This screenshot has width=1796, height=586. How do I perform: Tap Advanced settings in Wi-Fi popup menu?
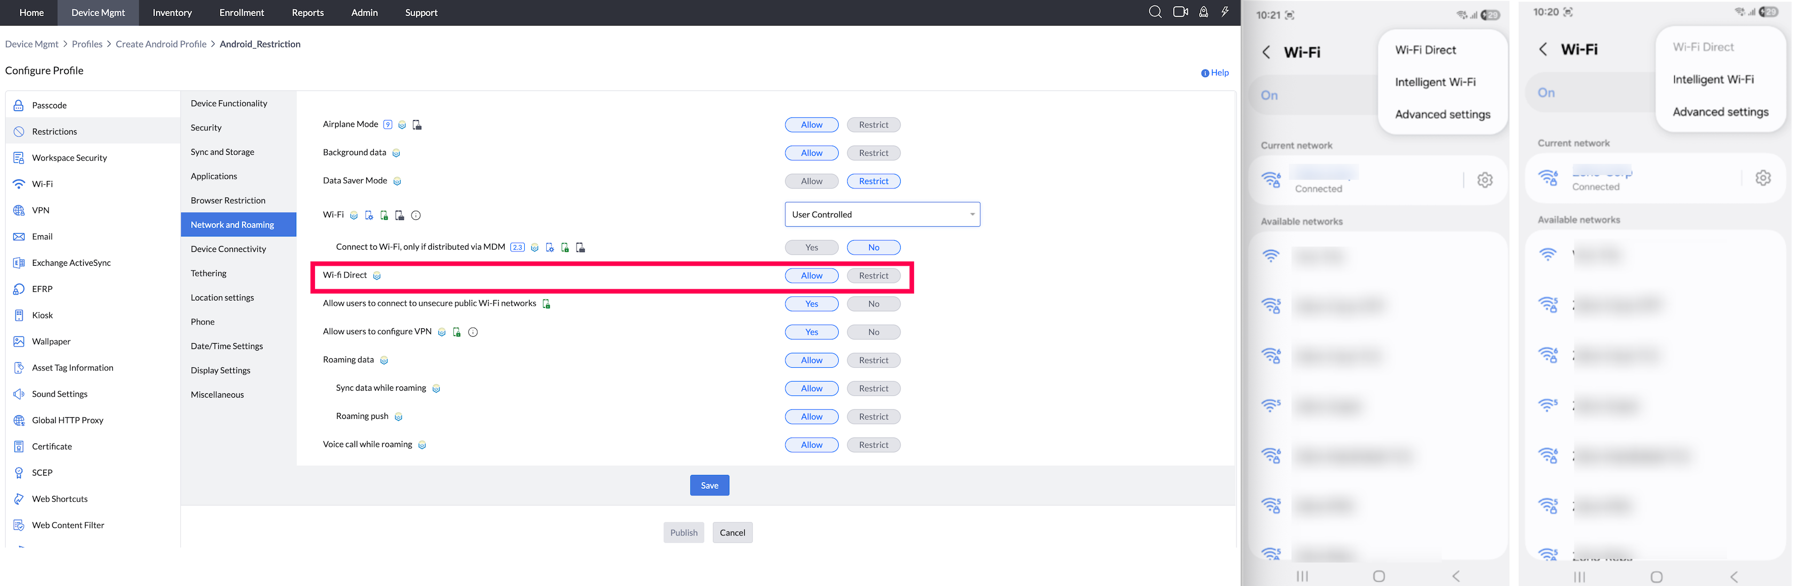pos(1442,114)
